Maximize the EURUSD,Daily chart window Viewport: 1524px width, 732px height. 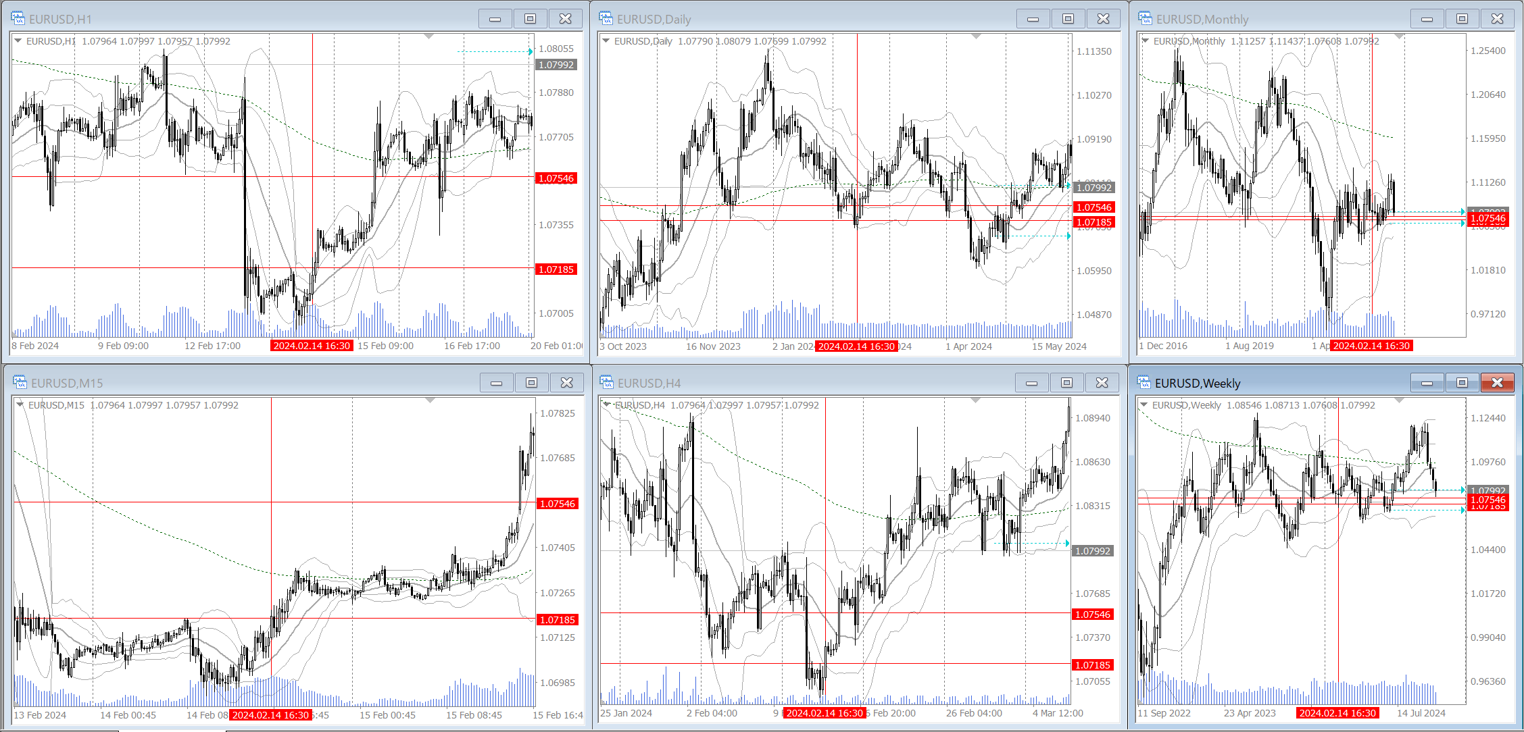tap(1068, 19)
